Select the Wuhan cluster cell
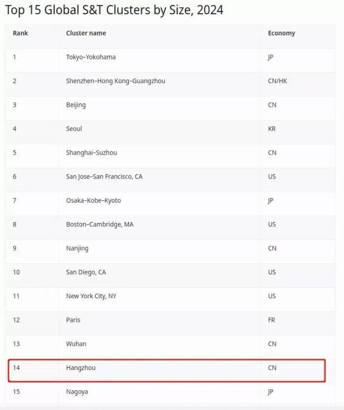The image size is (344, 410). click(x=76, y=344)
